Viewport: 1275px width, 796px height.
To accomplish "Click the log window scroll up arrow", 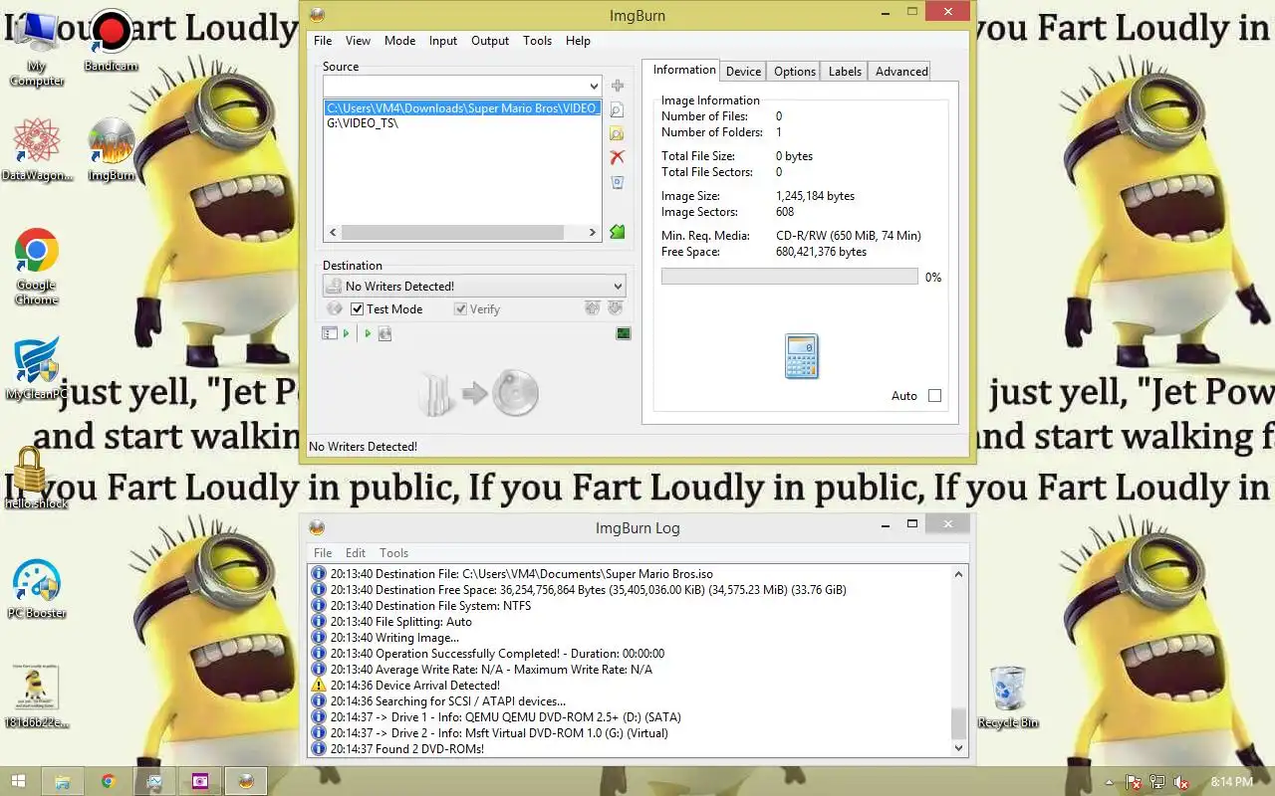I will coord(959,574).
